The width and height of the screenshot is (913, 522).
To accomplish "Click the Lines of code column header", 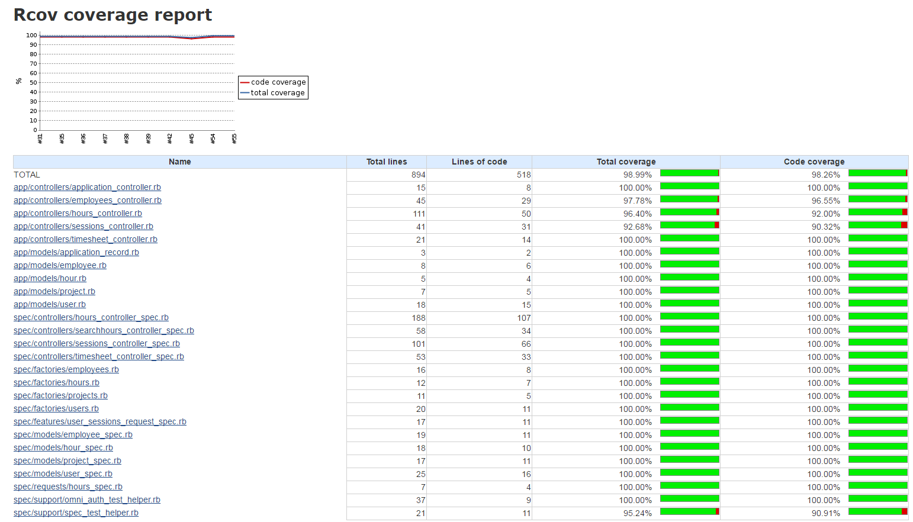I will coord(480,162).
